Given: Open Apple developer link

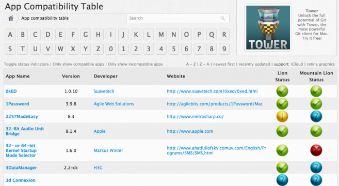Looking at the screenshot, I should click(100, 131).
